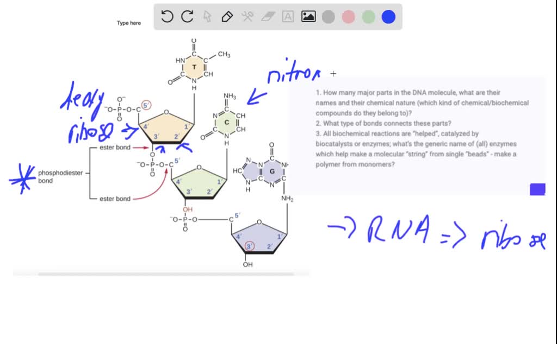Select the Pen drawing tool
The height and width of the screenshot is (344, 557).
pyautogui.click(x=227, y=16)
